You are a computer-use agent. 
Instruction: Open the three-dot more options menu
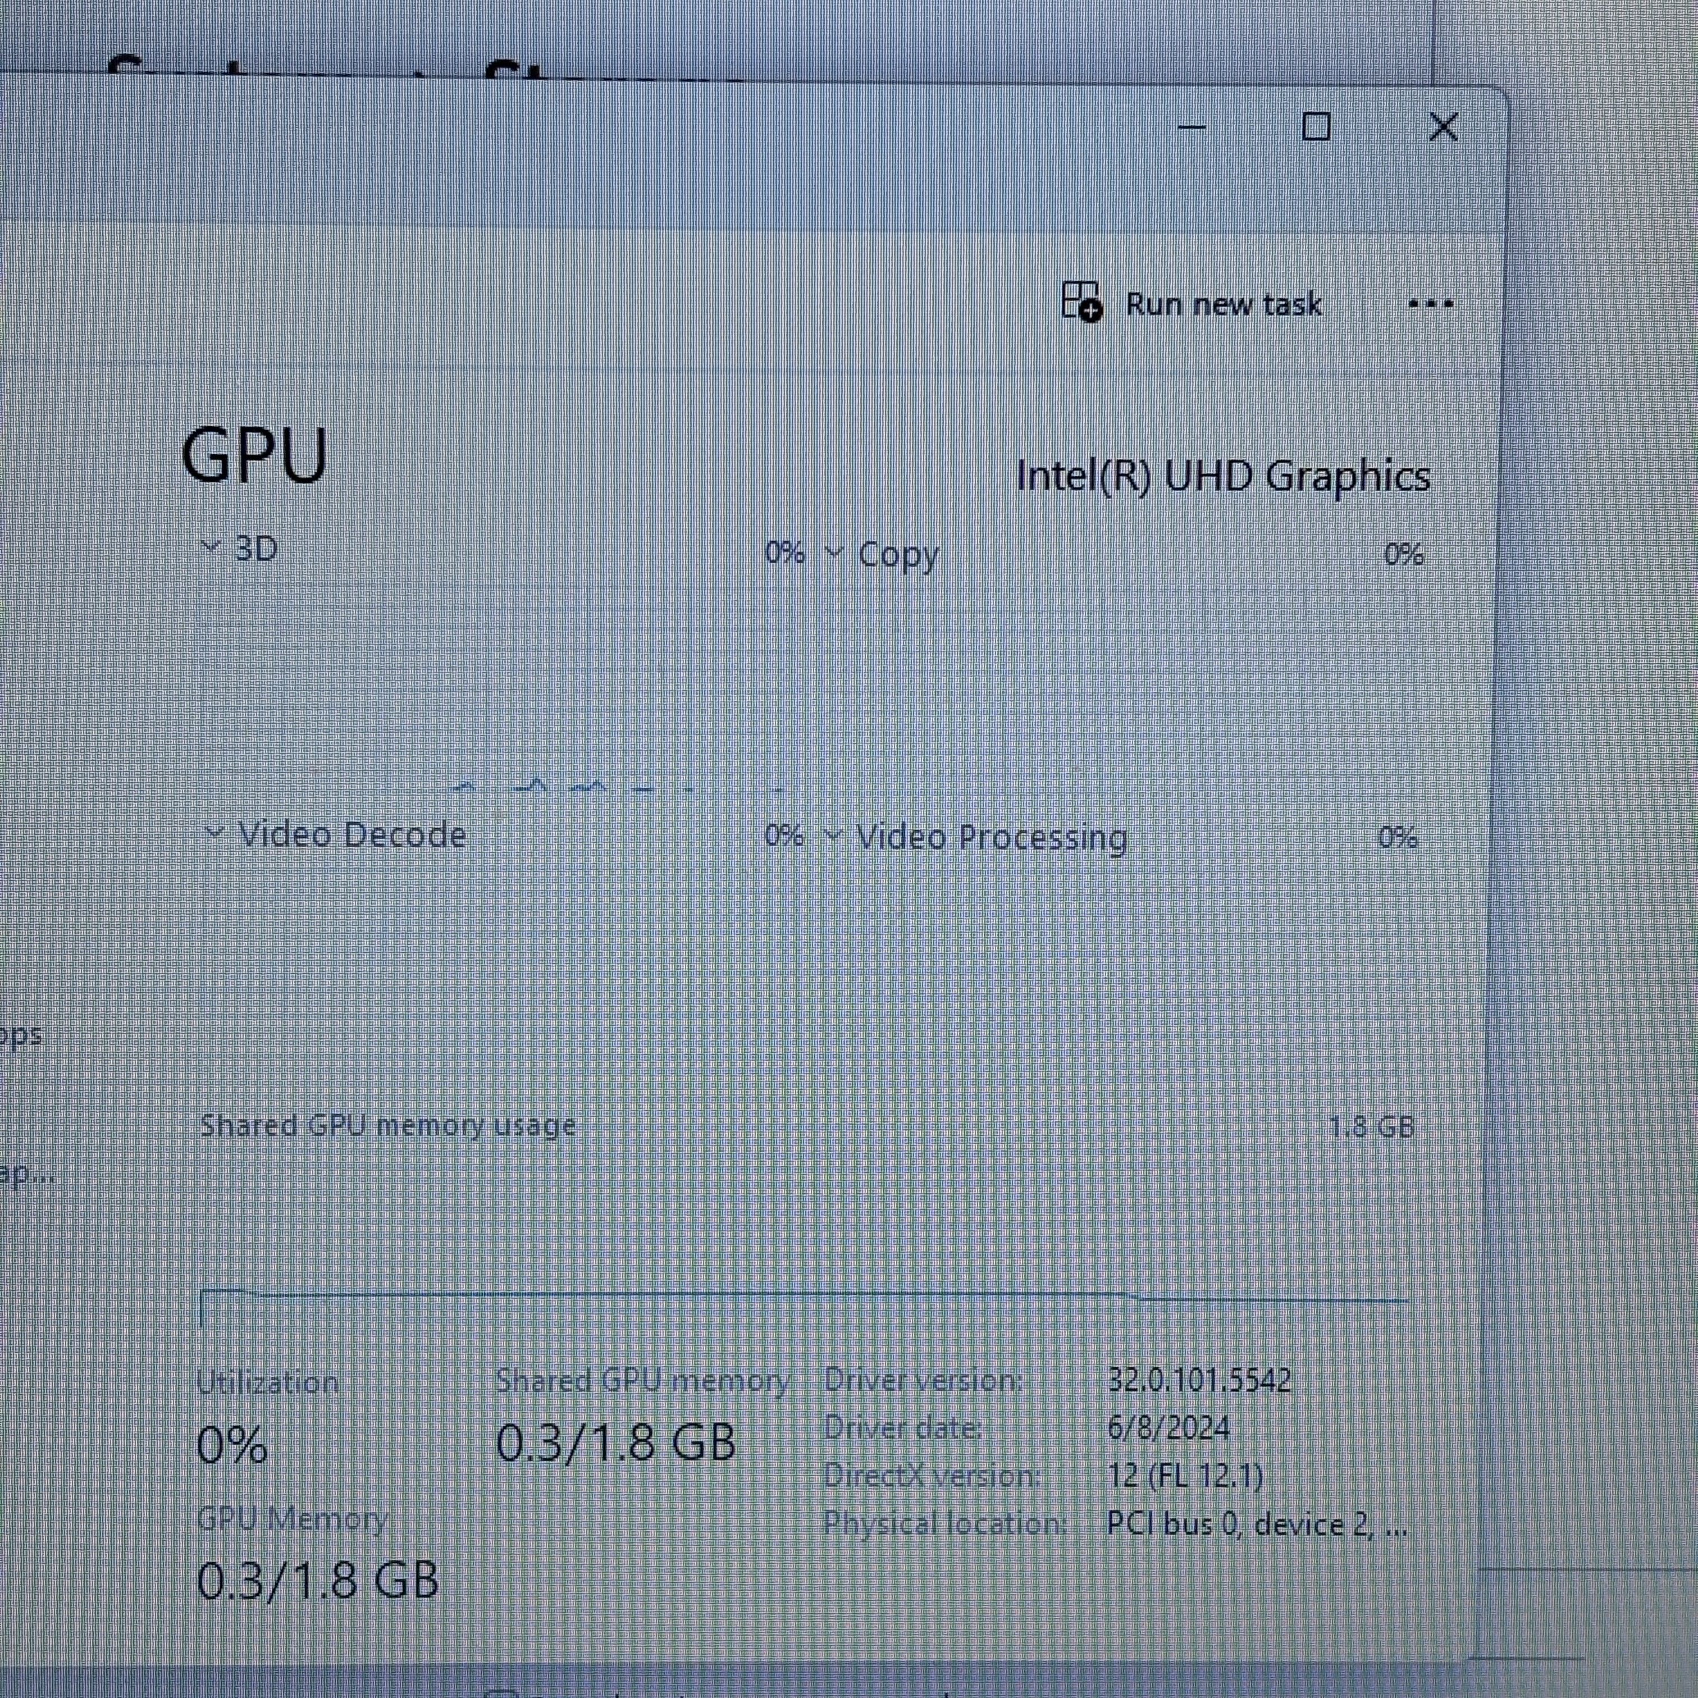[1430, 304]
